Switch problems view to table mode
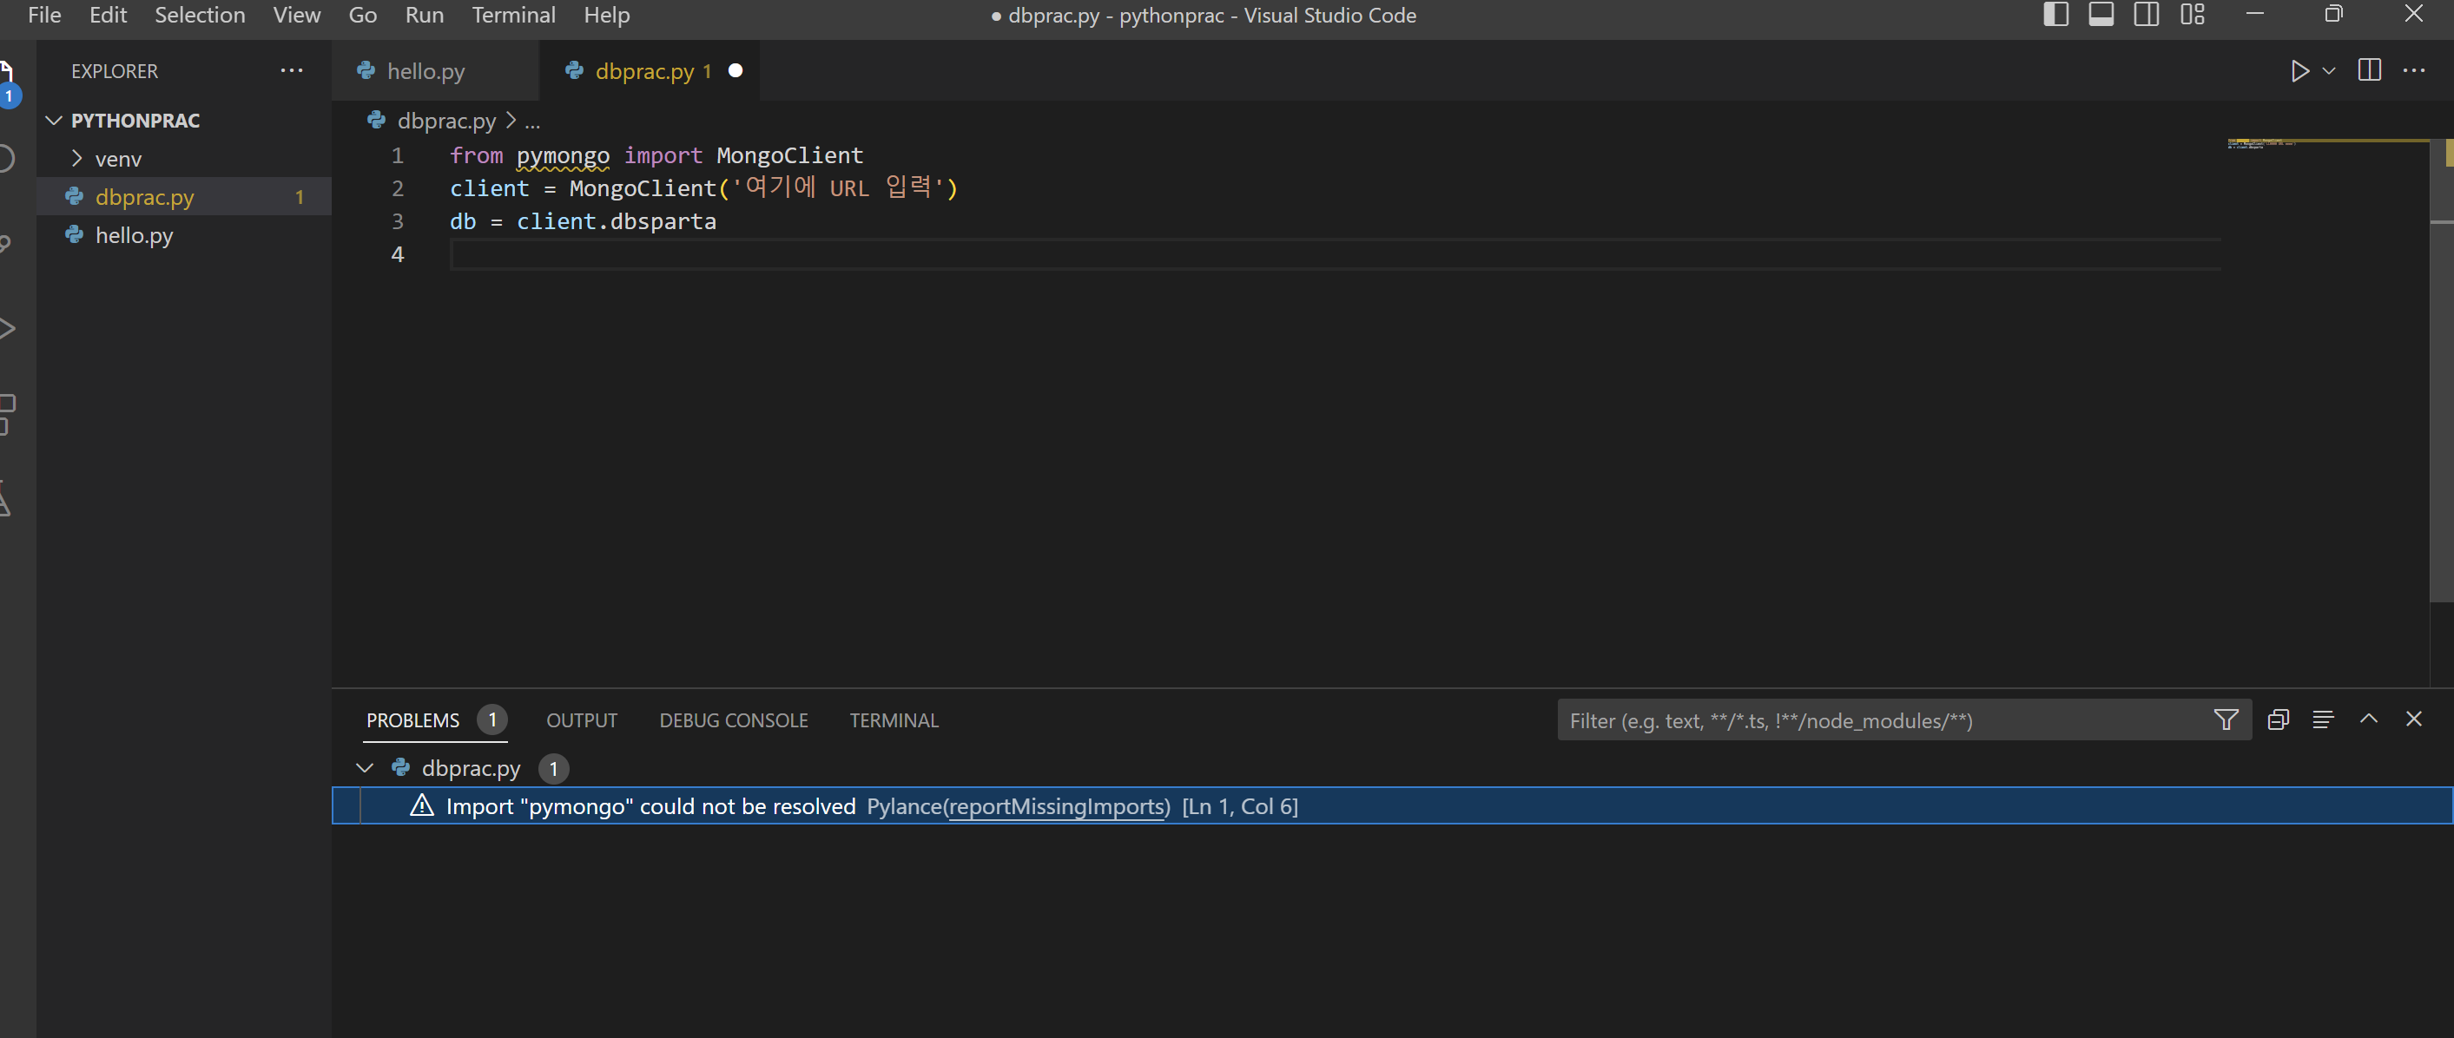Viewport: 2454px width, 1038px height. 2324,720
